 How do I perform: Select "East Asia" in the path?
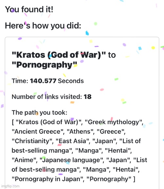pos(72,141)
